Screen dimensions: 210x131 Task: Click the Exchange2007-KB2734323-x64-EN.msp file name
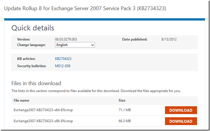(x=43, y=110)
